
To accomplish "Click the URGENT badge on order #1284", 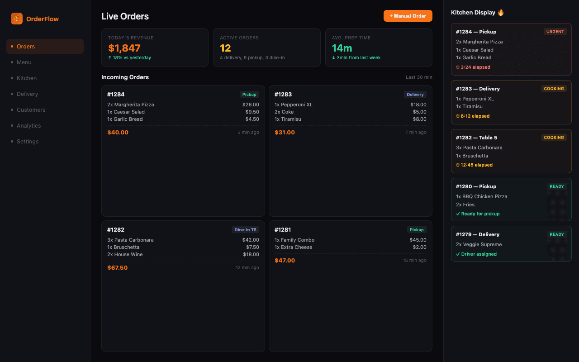I will pos(555,32).
